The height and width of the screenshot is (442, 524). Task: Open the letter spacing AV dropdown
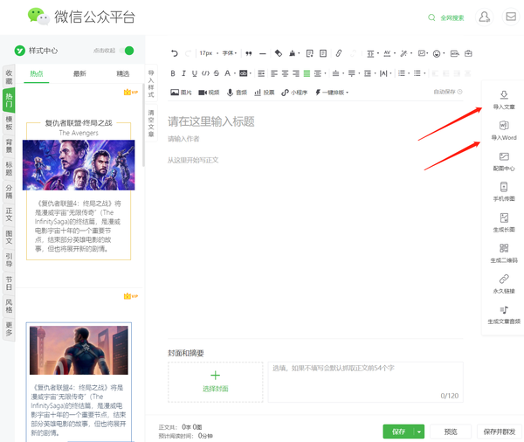pyautogui.click(x=390, y=53)
